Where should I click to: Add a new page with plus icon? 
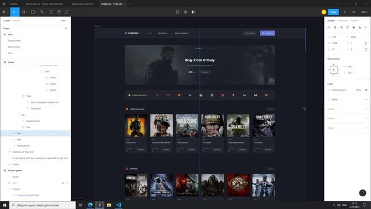pos(66,28)
